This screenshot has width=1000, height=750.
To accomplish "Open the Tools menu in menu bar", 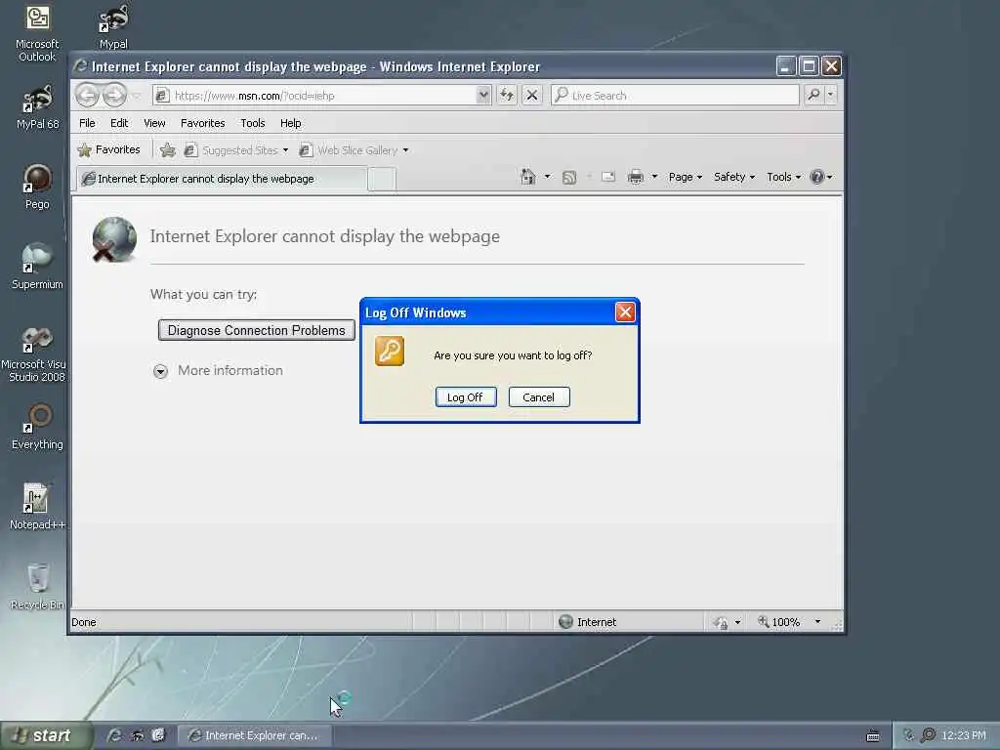I will click(x=253, y=123).
